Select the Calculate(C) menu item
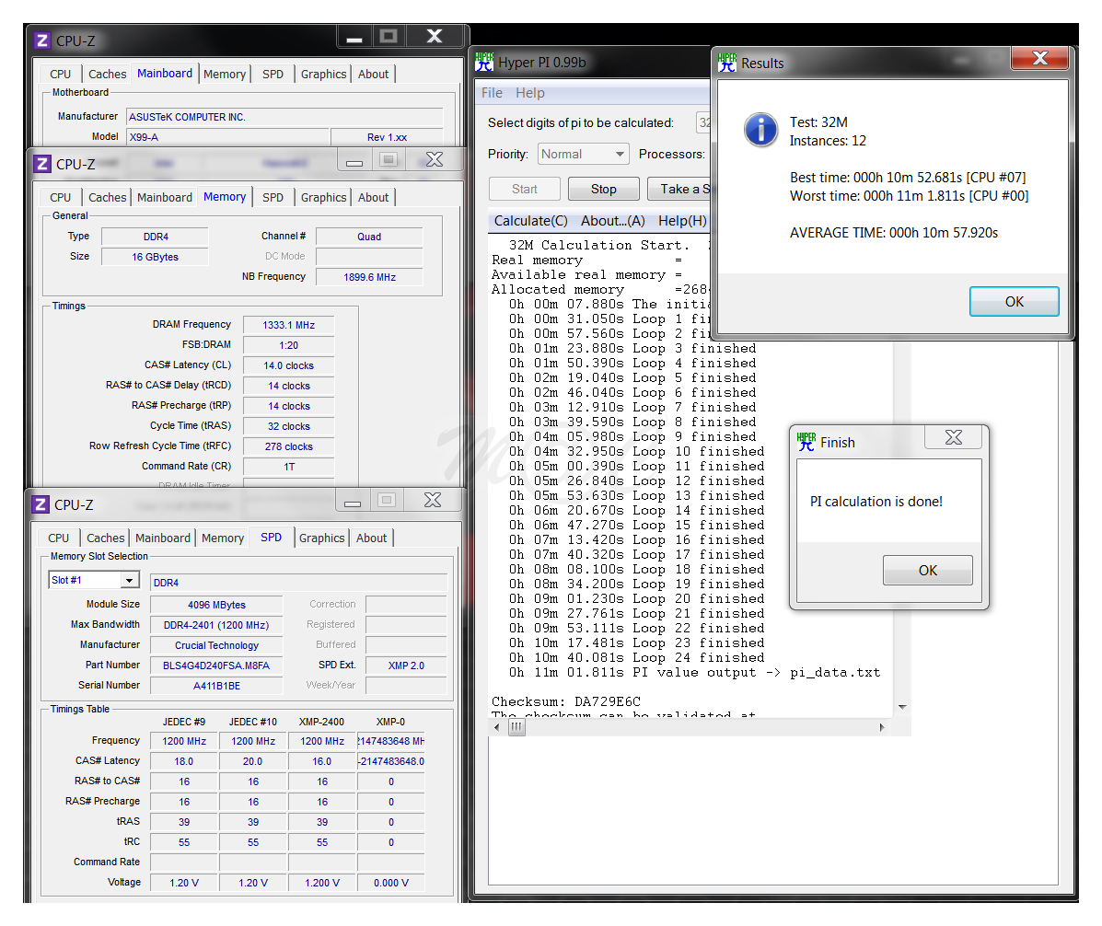 click(x=530, y=221)
